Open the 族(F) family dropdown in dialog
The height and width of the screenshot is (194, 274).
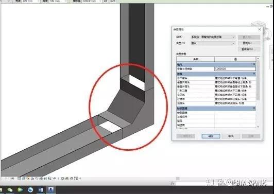(213, 37)
